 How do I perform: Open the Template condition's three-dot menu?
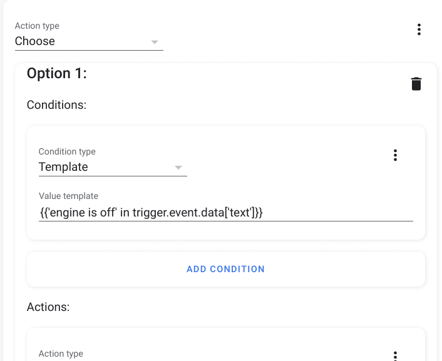coord(395,155)
